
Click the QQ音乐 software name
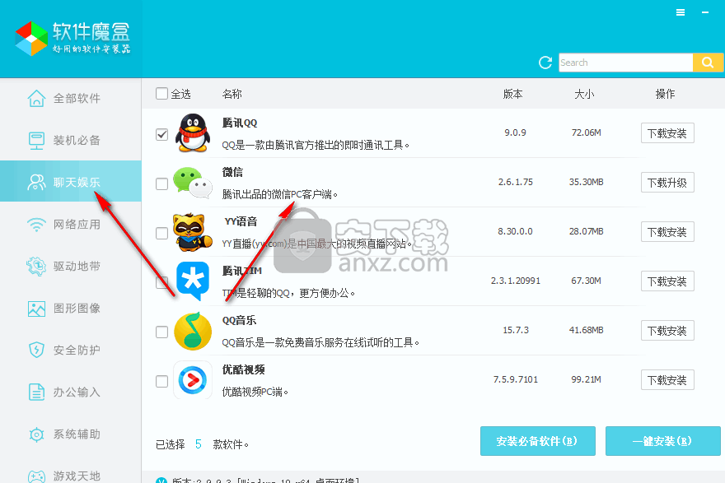pos(239,320)
